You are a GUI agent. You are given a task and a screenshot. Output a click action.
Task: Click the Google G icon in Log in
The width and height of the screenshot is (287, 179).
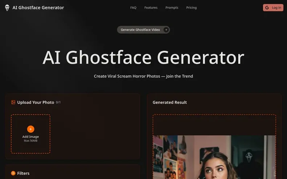point(267,8)
